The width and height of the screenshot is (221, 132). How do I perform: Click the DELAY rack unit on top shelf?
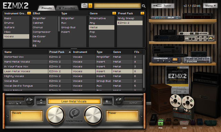click(x=166, y=18)
